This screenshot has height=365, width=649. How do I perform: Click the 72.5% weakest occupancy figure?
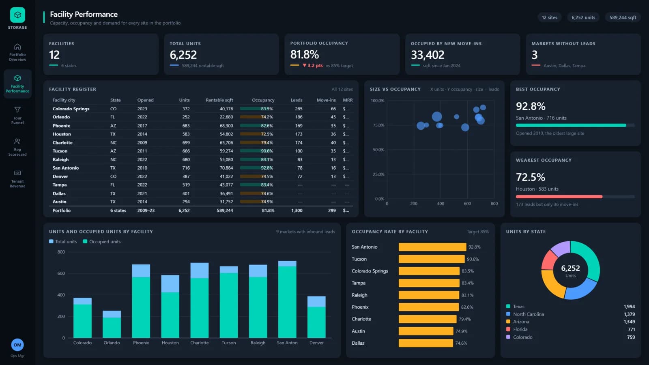click(x=531, y=177)
